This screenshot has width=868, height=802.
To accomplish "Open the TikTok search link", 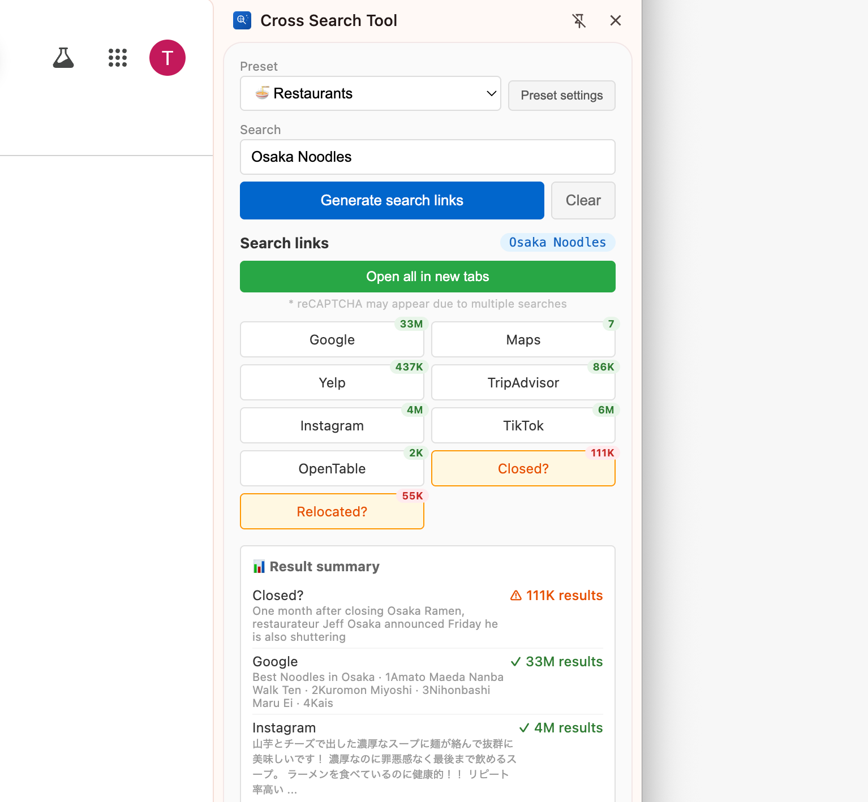I will pyautogui.click(x=523, y=426).
